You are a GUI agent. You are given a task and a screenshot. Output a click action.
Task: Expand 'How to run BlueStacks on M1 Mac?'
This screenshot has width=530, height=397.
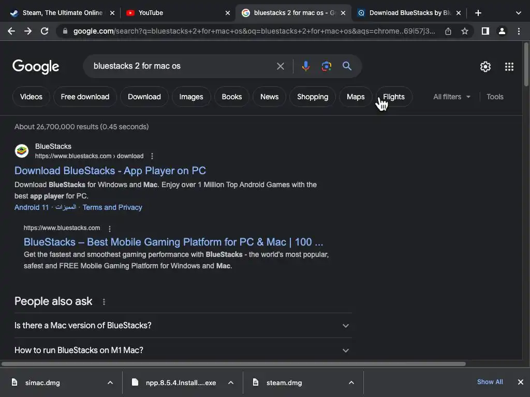pyautogui.click(x=183, y=350)
